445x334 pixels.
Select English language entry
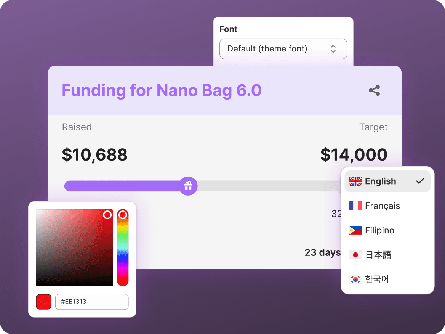click(x=387, y=181)
